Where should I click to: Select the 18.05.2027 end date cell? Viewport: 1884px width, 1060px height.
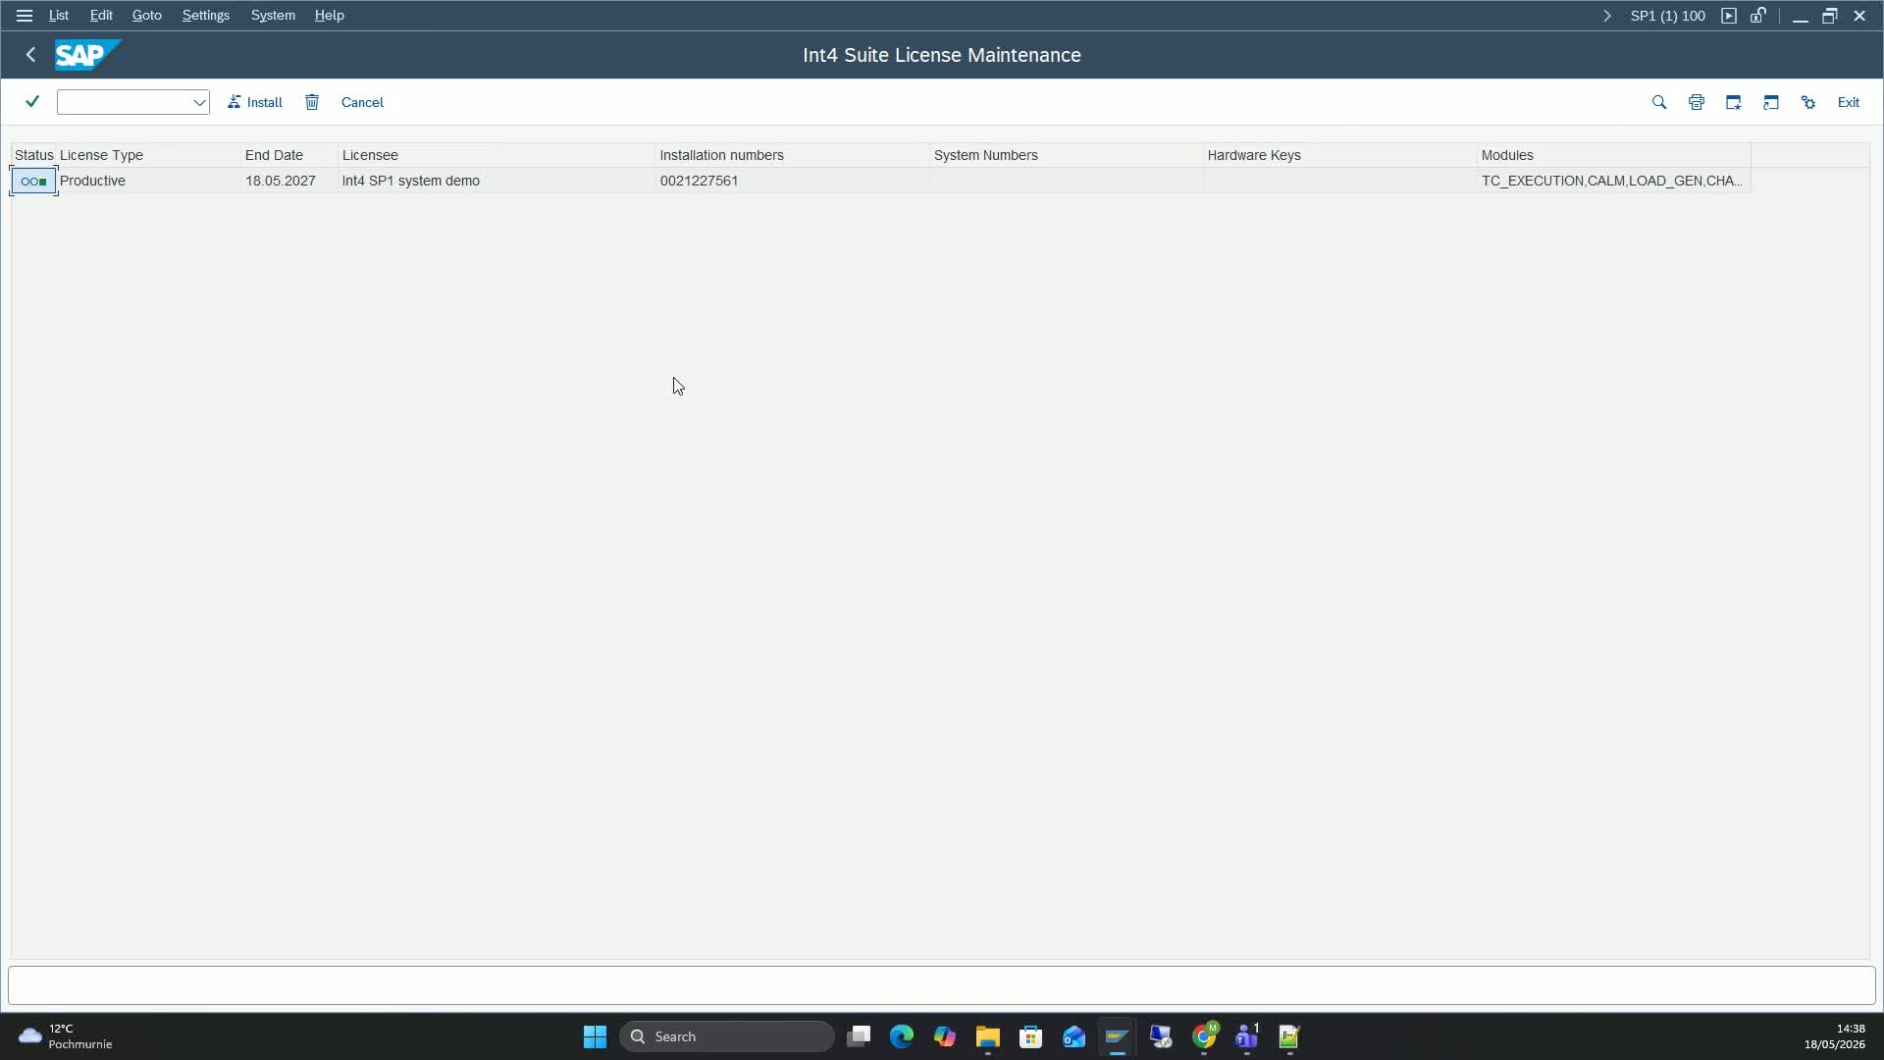click(289, 181)
